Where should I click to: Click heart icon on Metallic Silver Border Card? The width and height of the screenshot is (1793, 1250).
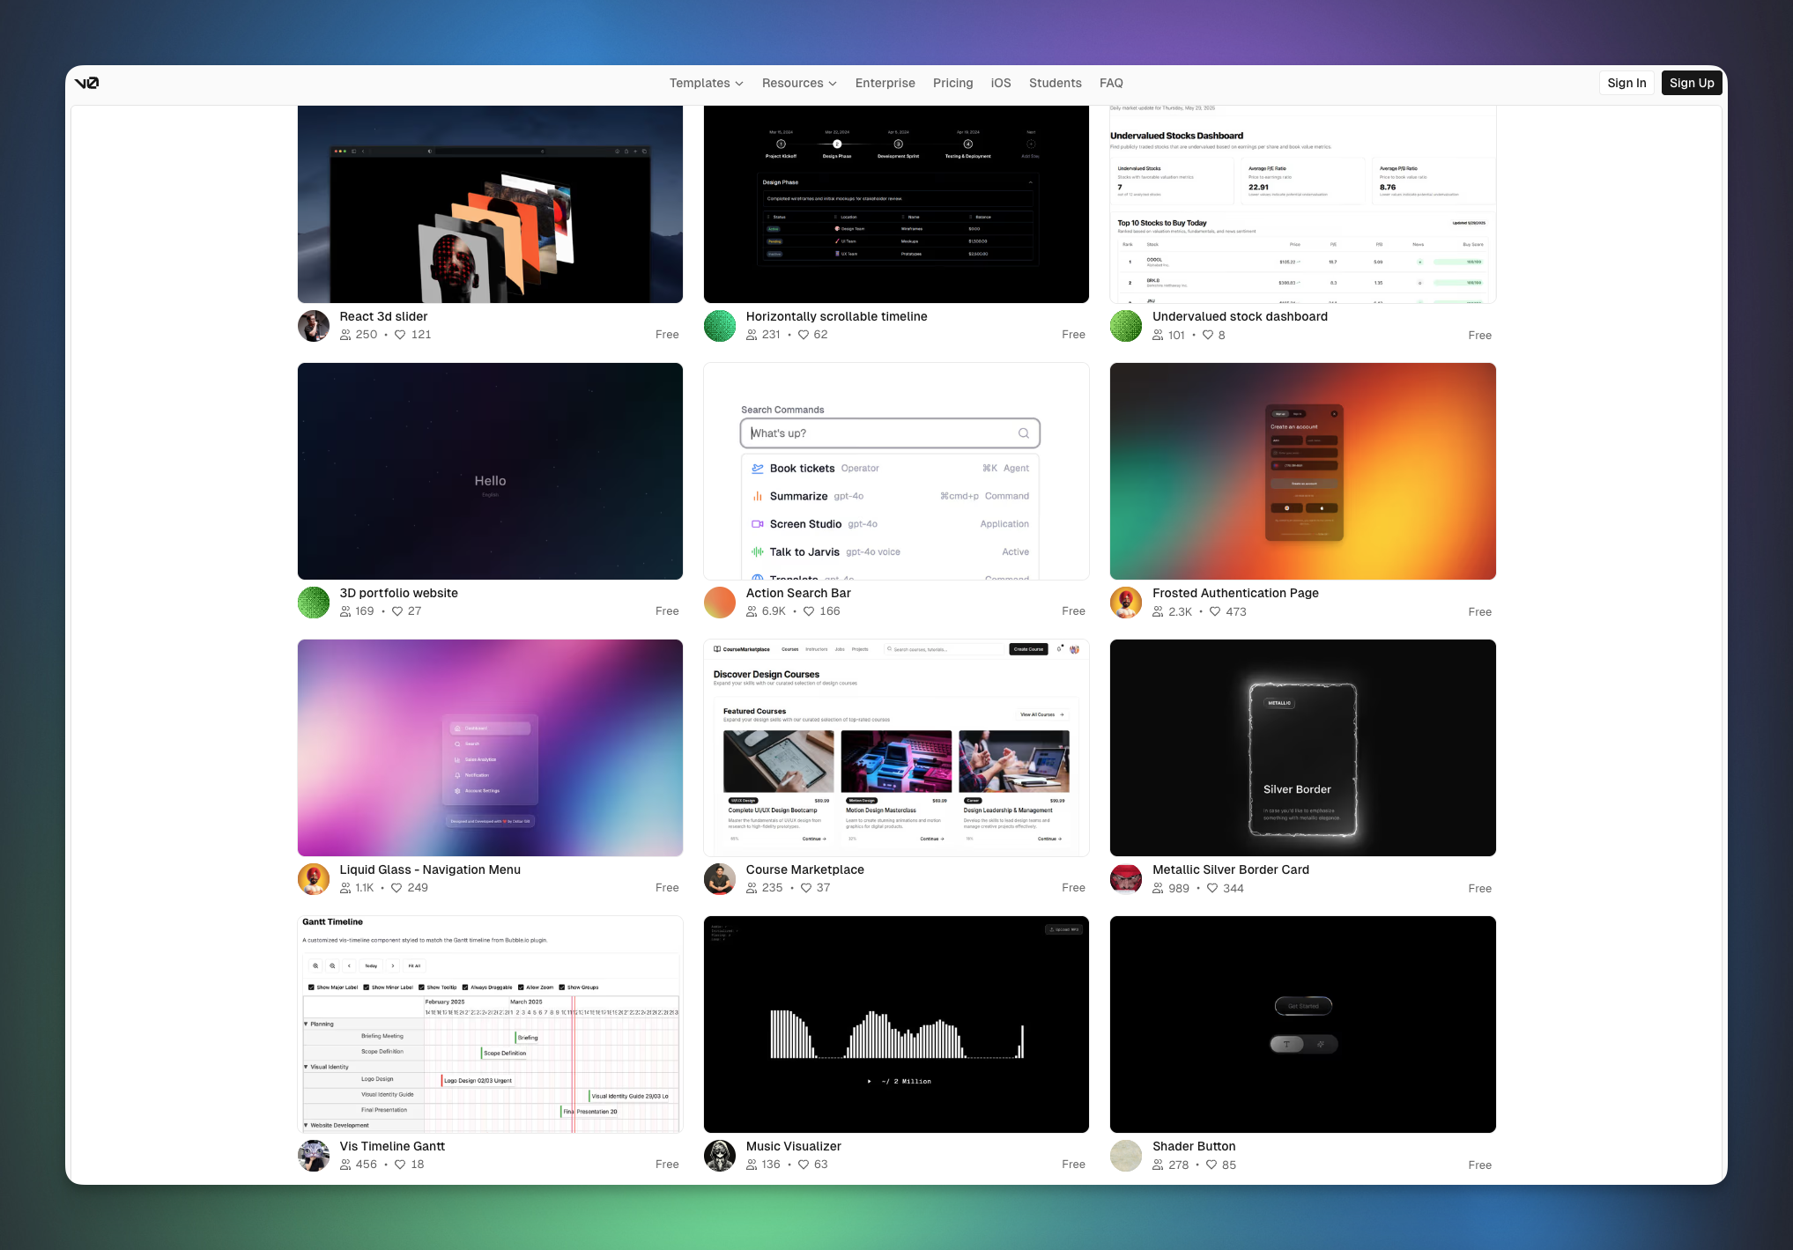[1212, 888]
